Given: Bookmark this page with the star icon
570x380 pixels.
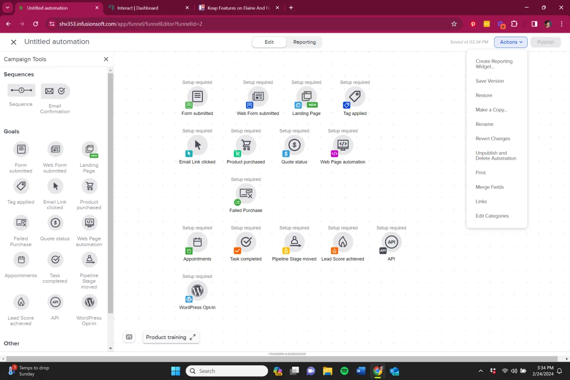Looking at the screenshot, I should pyautogui.click(x=454, y=24).
